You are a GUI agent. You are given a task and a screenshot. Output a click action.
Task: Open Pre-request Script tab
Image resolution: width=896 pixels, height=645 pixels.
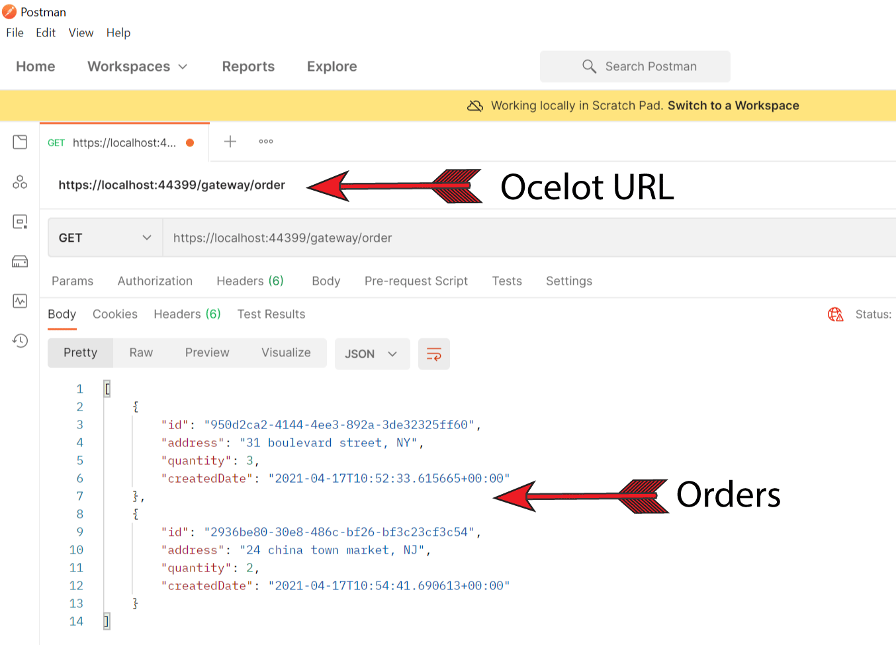416,281
